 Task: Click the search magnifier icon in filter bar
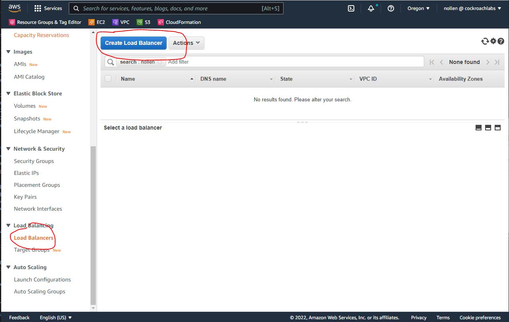coord(111,62)
